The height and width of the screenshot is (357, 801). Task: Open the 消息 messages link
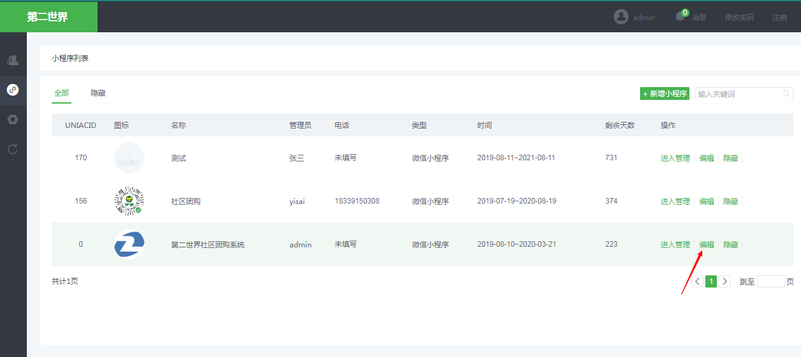coord(699,18)
